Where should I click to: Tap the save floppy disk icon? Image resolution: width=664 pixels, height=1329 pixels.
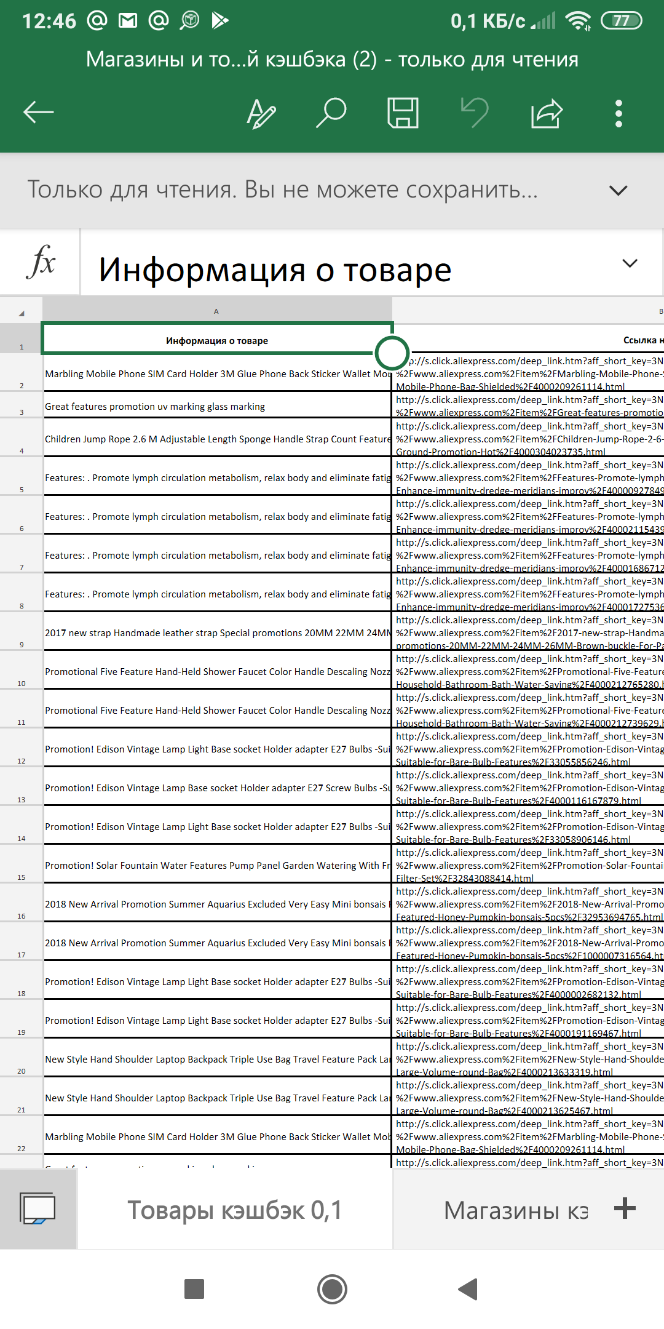coord(403,113)
